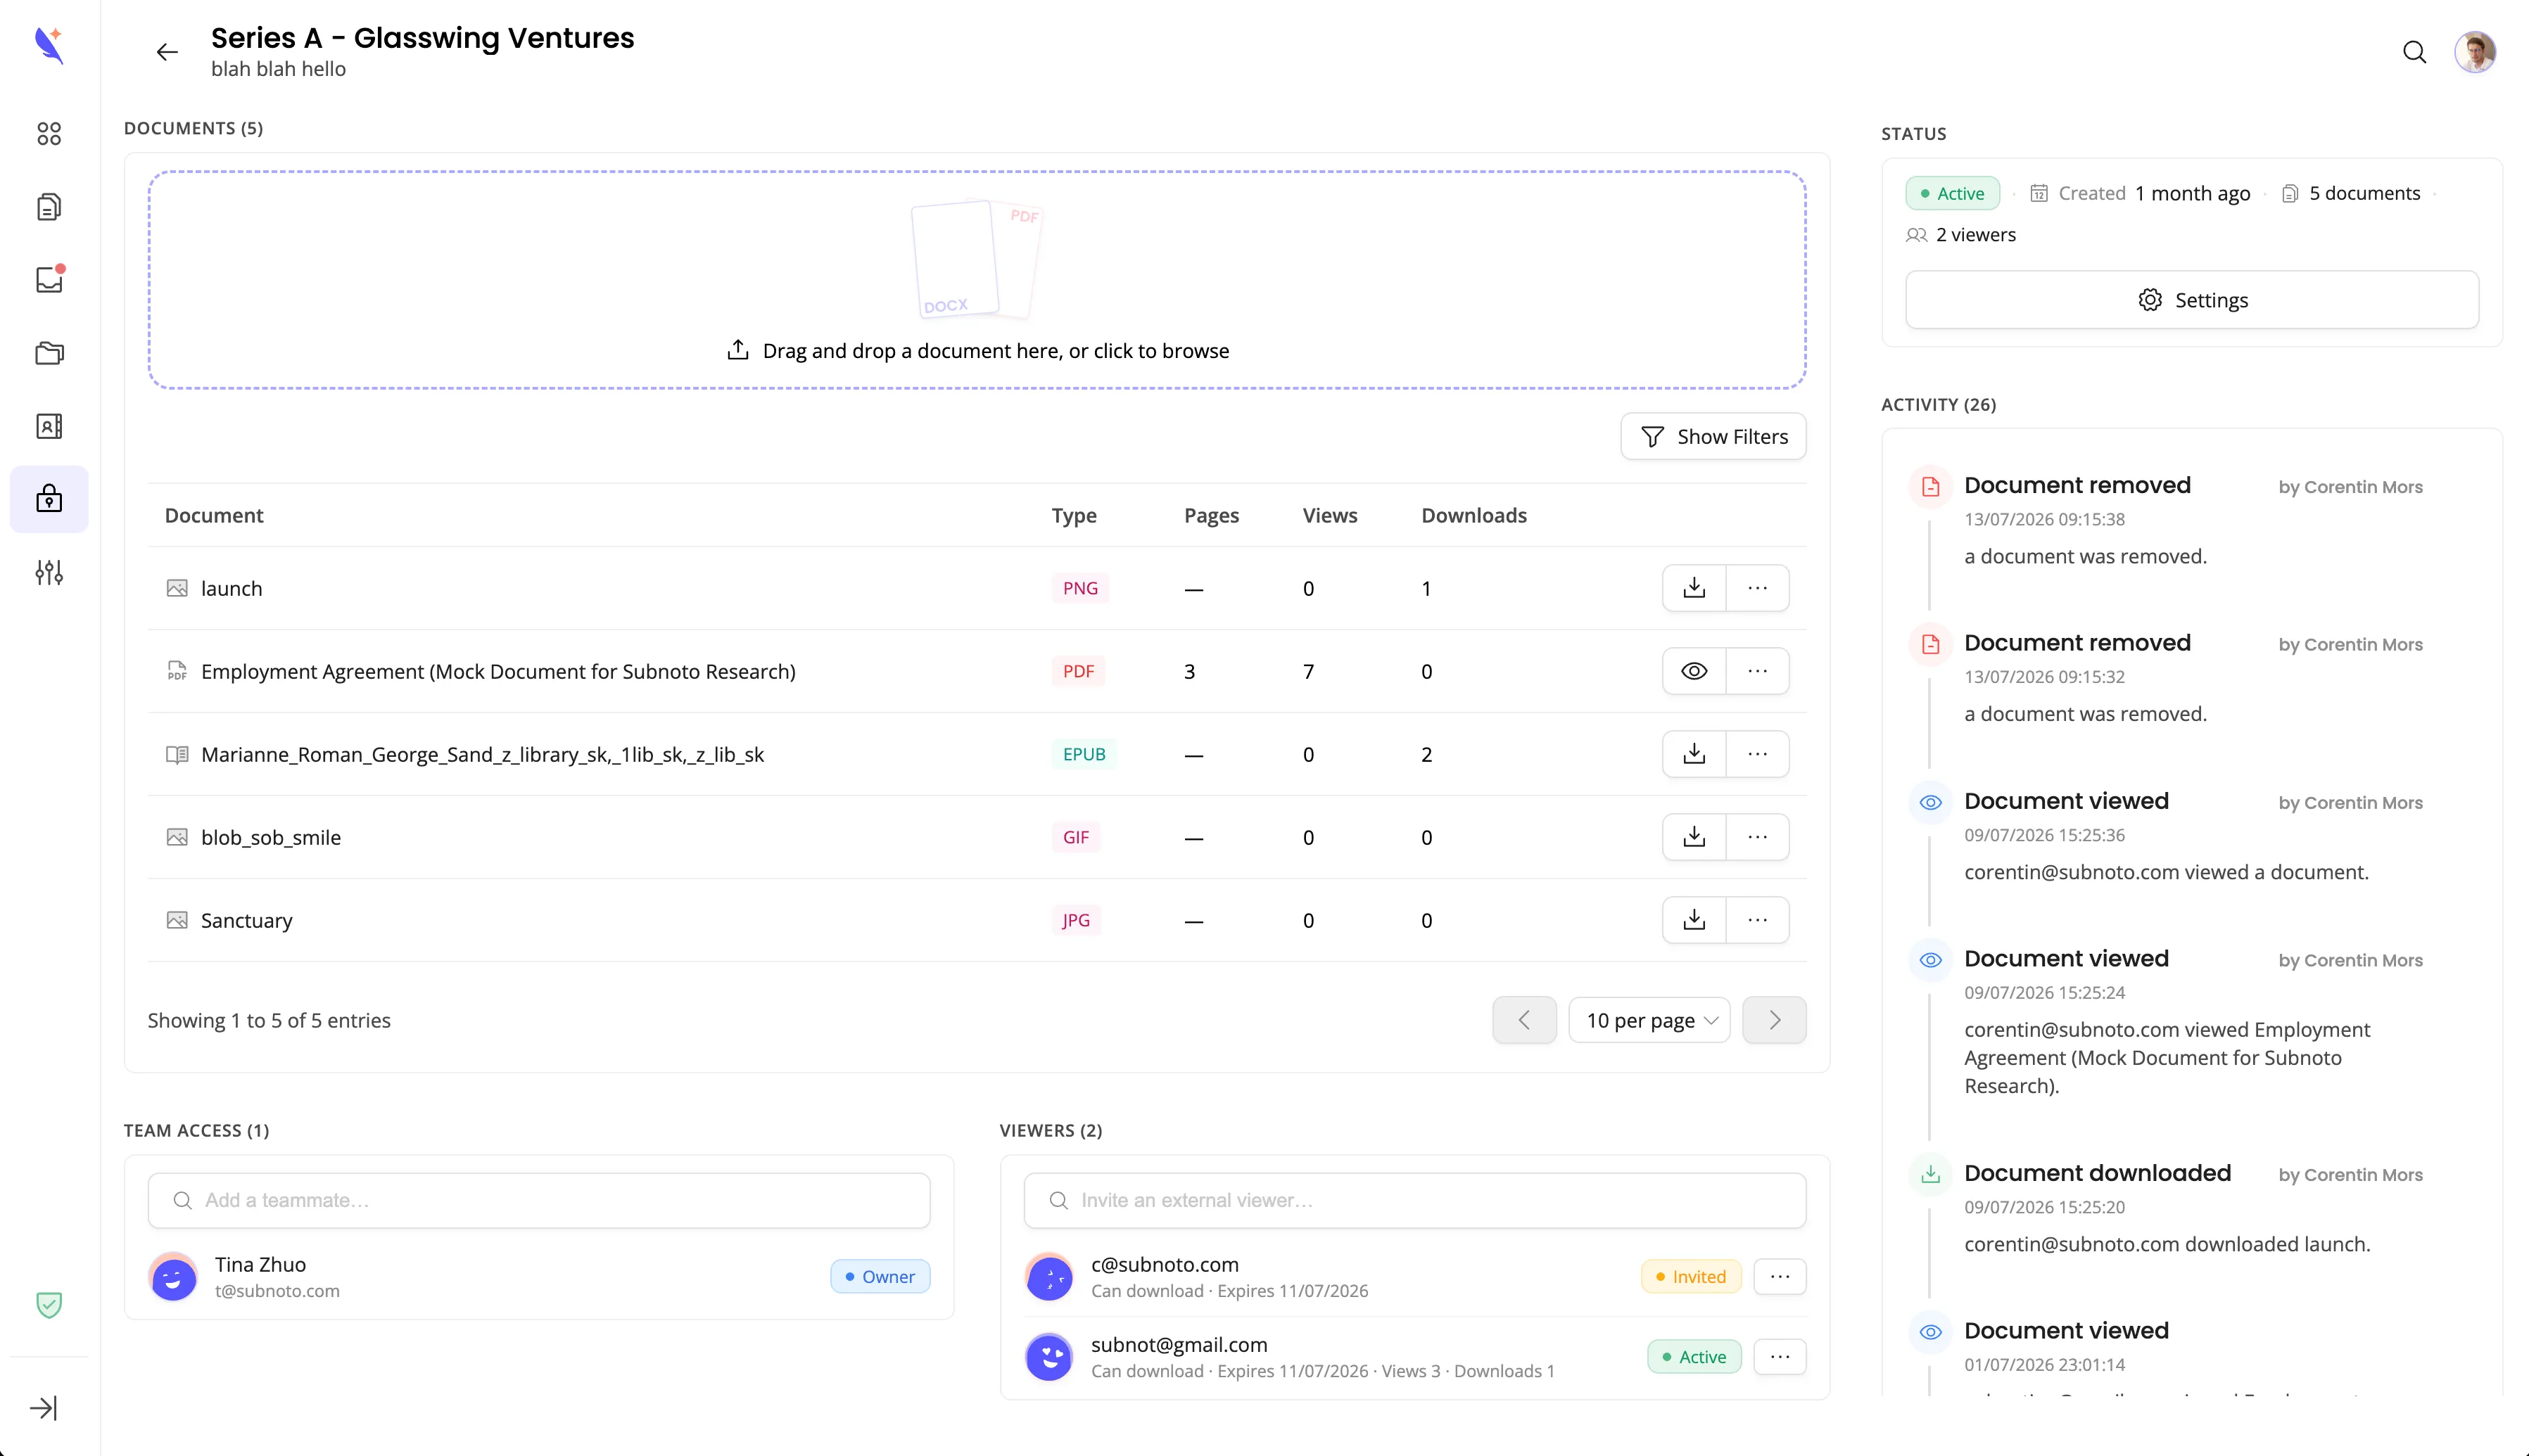Click Document removed icon at 09:15:32

point(1929,644)
